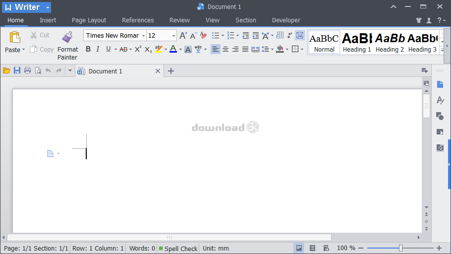Click the Justify alignment icon
The height and width of the screenshot is (254, 451).
tap(245, 49)
